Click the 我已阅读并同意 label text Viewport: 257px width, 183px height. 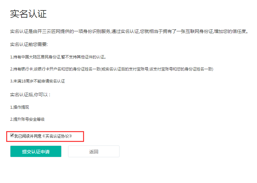[28, 136]
